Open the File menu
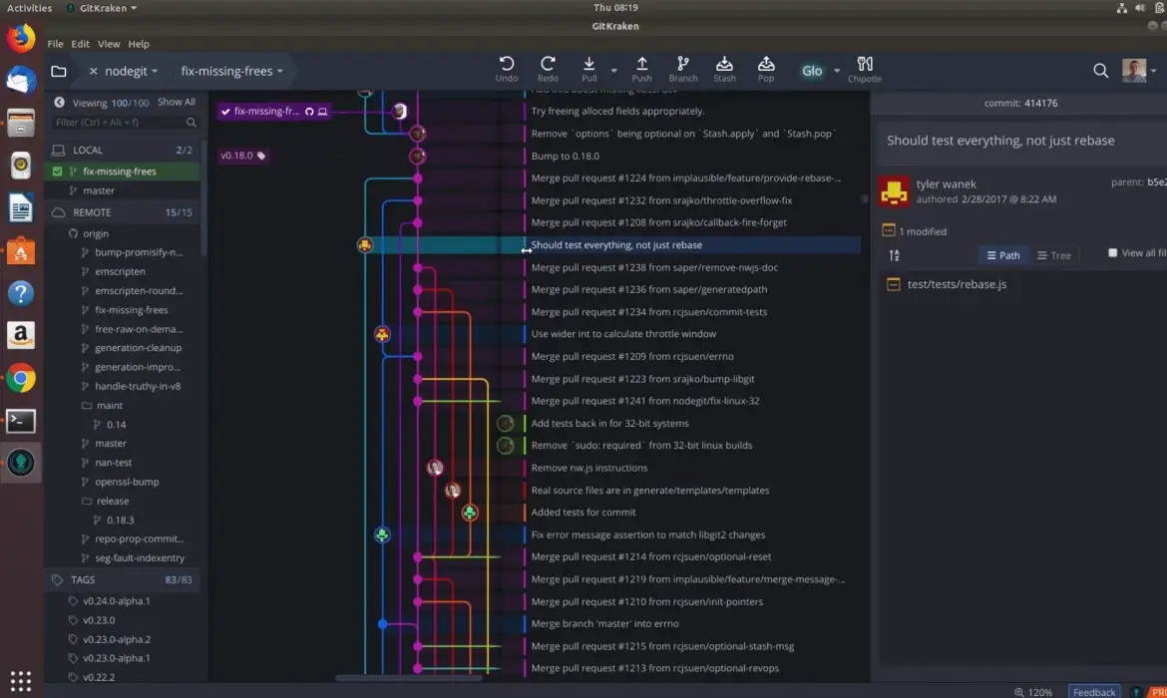Screen dimensions: 1167x698 55,44
